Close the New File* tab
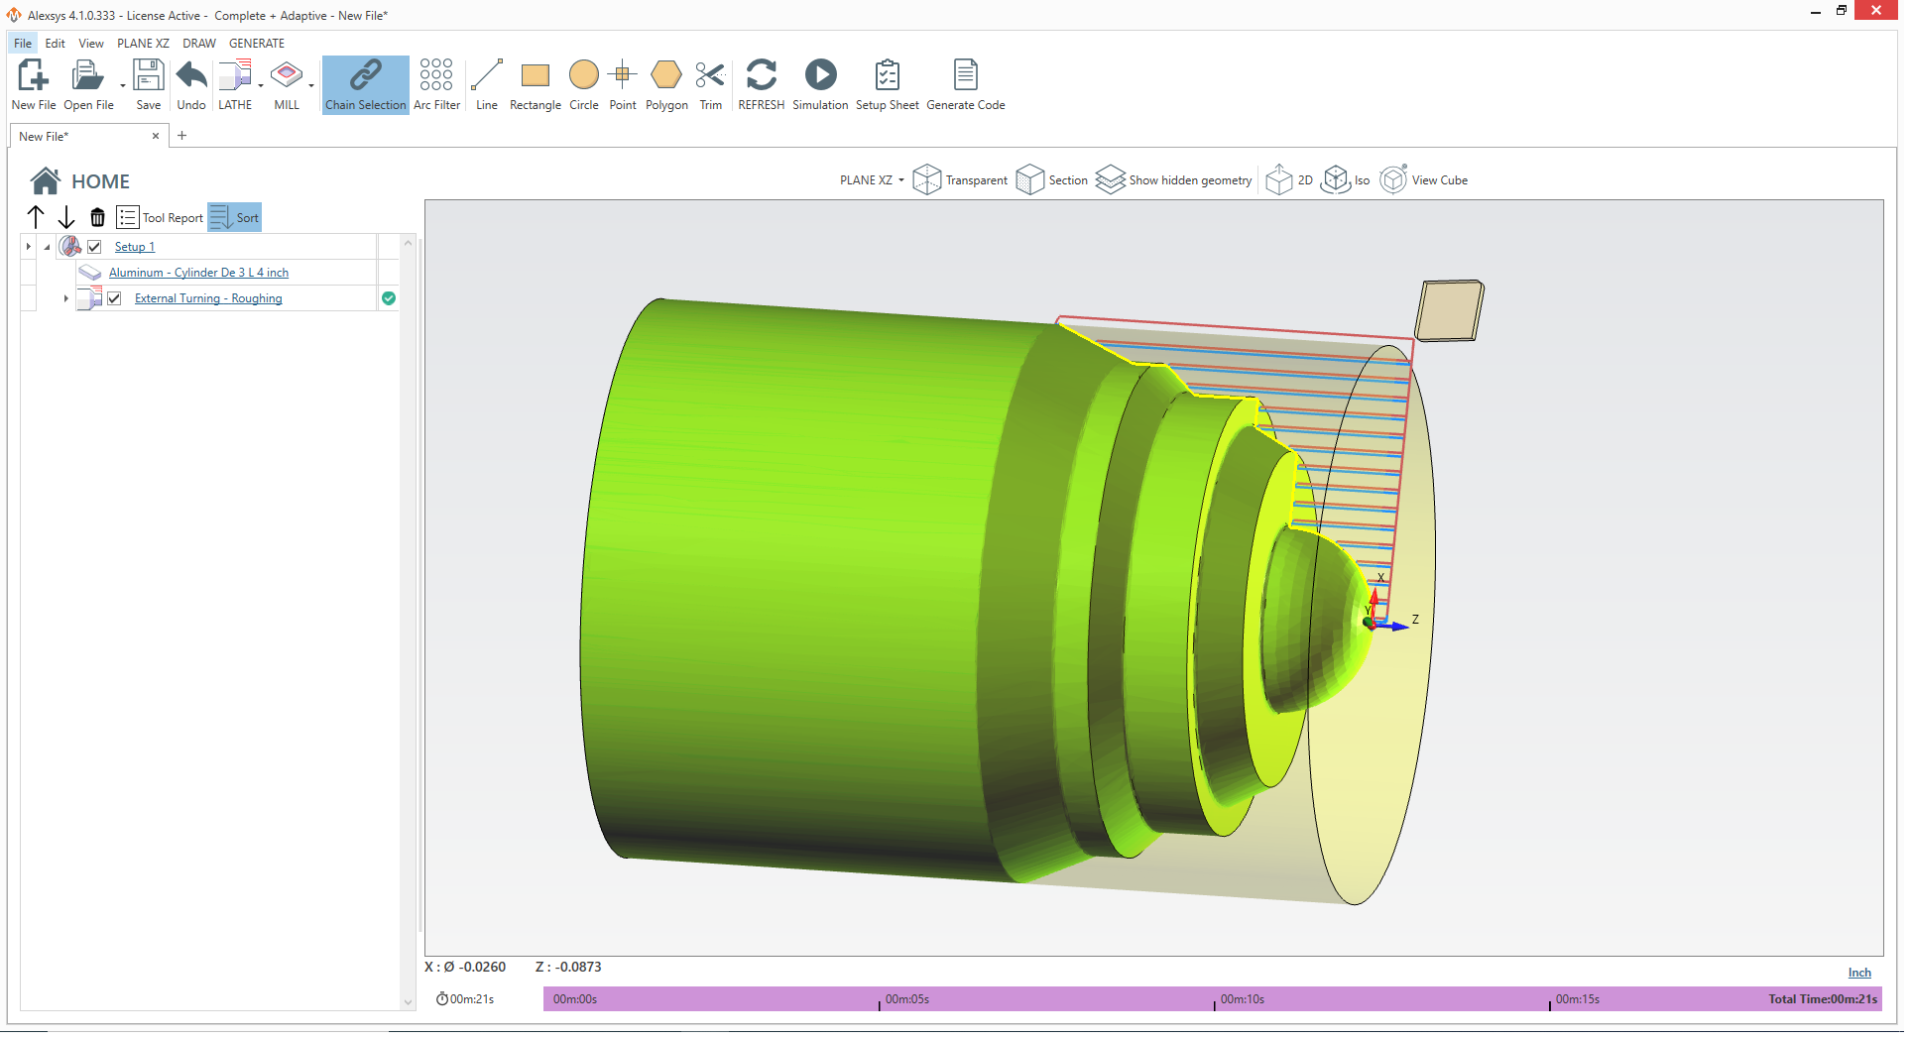Image resolution: width=1912 pixels, height=1039 pixels. point(156,136)
